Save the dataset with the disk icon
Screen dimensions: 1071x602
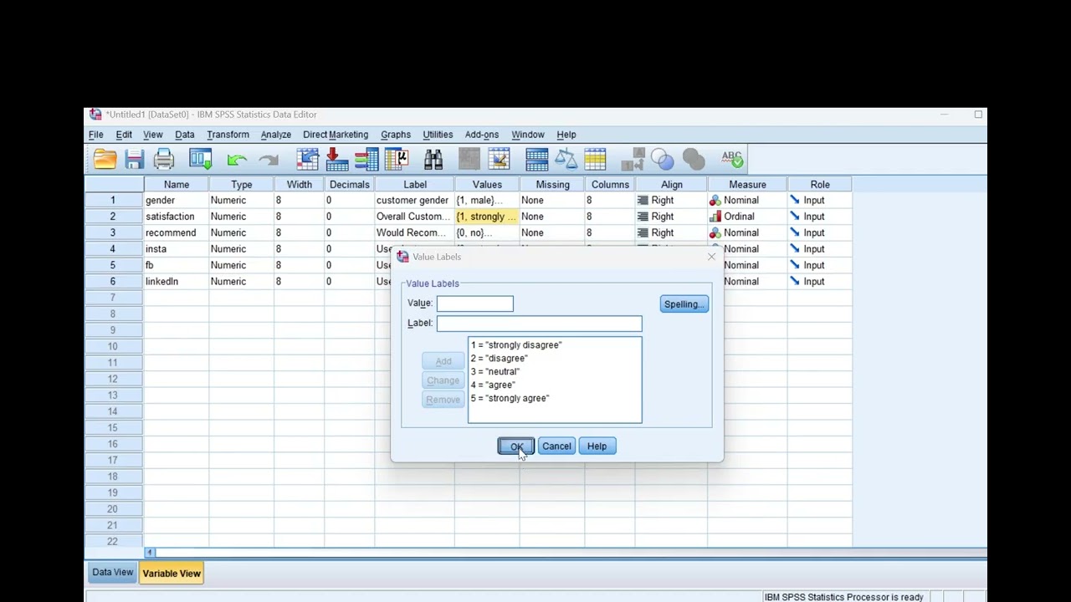[x=135, y=159]
